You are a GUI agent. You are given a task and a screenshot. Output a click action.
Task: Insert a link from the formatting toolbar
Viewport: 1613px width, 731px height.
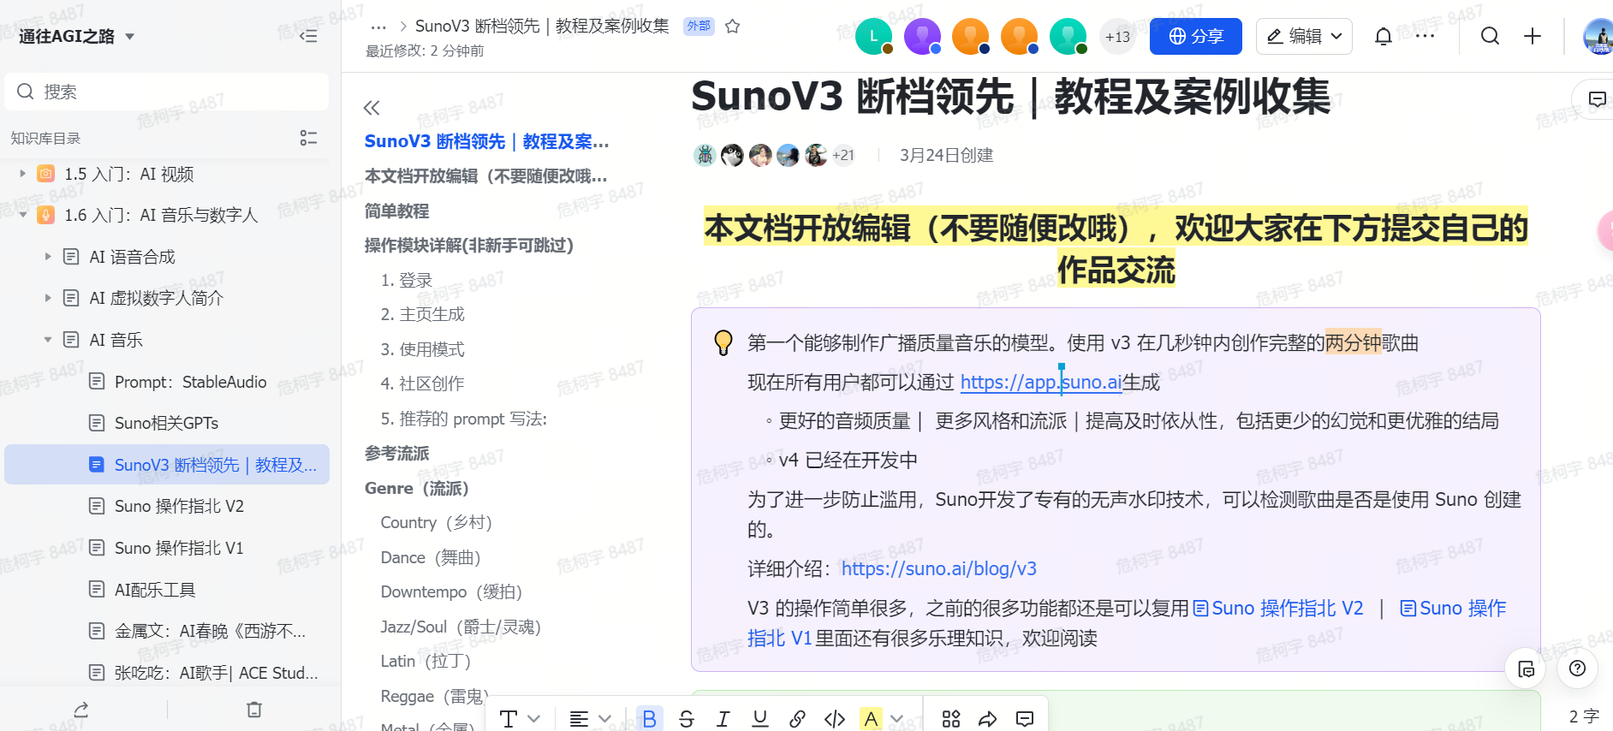point(797,718)
